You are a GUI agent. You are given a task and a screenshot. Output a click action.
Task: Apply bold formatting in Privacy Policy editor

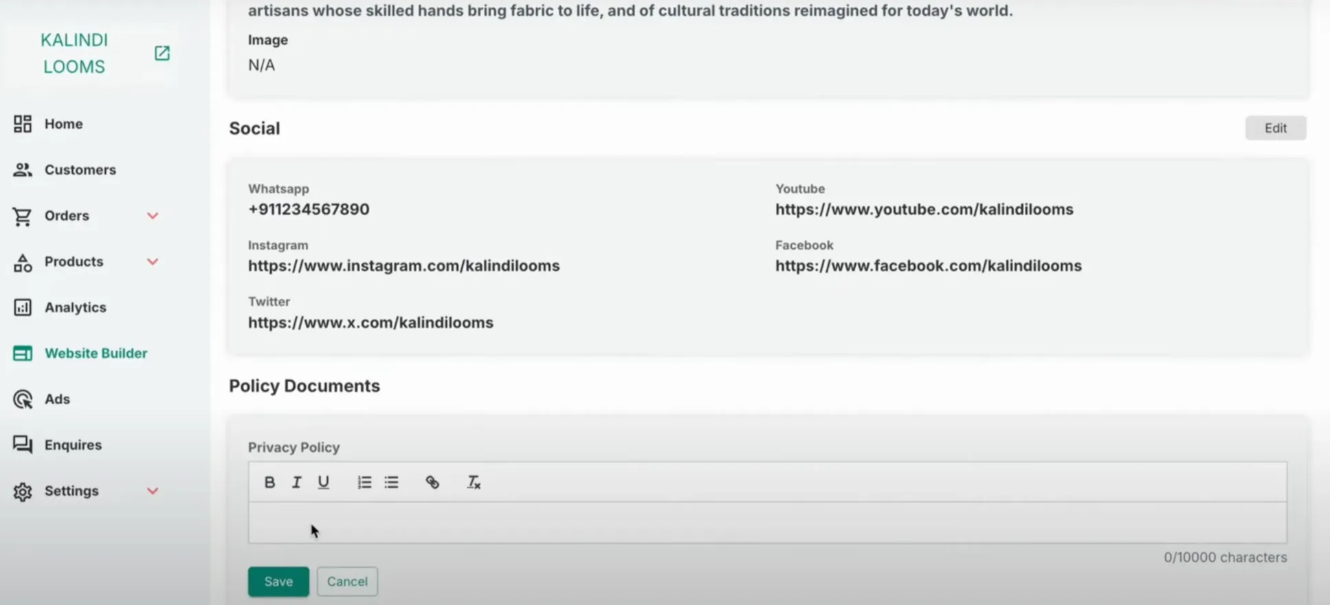click(x=269, y=482)
